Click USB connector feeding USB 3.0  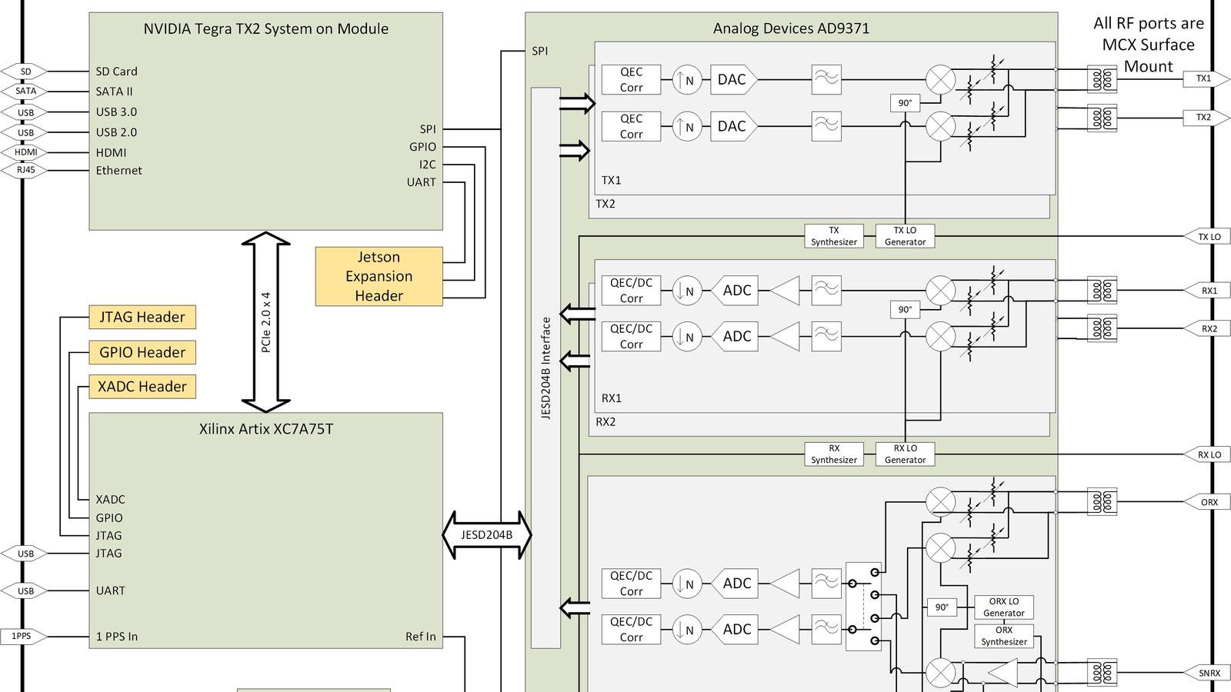[25, 112]
